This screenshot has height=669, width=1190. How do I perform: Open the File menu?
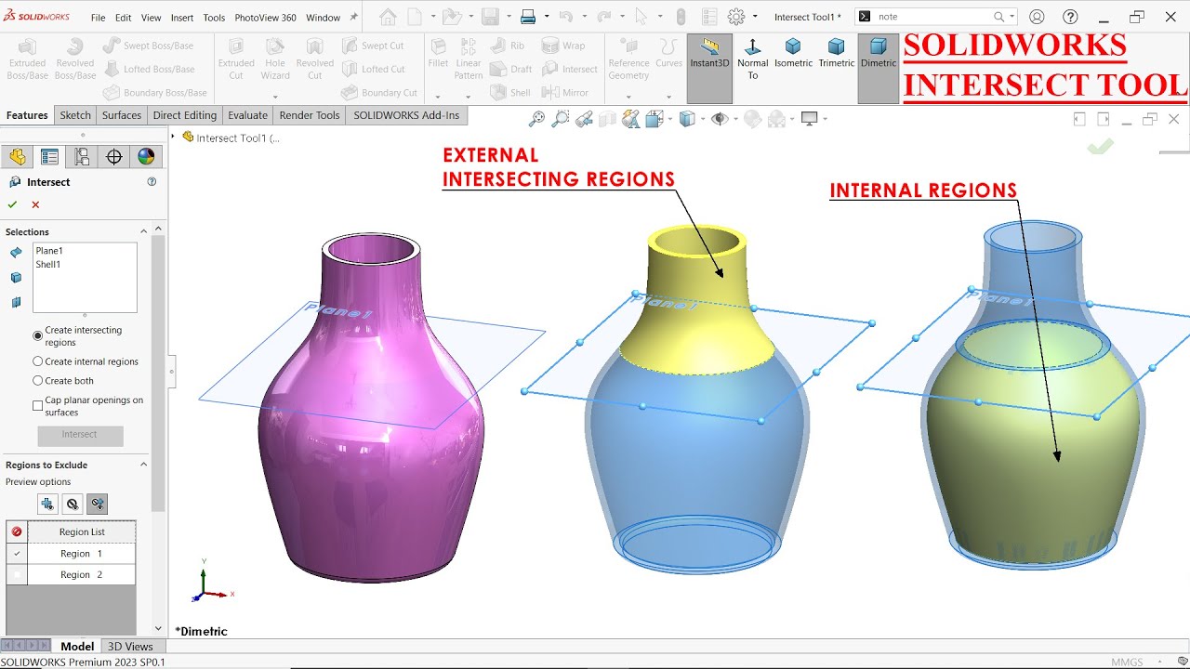point(98,18)
